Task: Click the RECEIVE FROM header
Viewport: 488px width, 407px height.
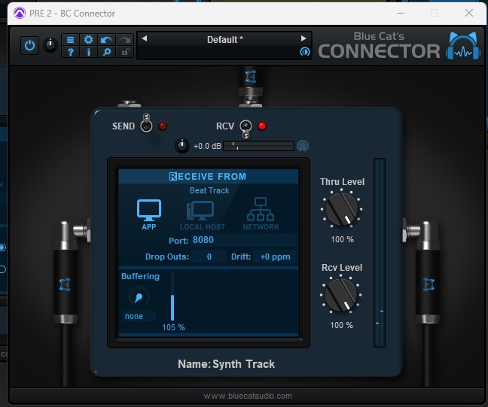Action: (208, 176)
